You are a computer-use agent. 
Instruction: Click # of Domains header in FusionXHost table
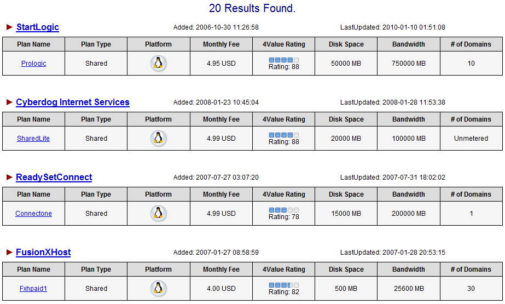tap(471, 269)
